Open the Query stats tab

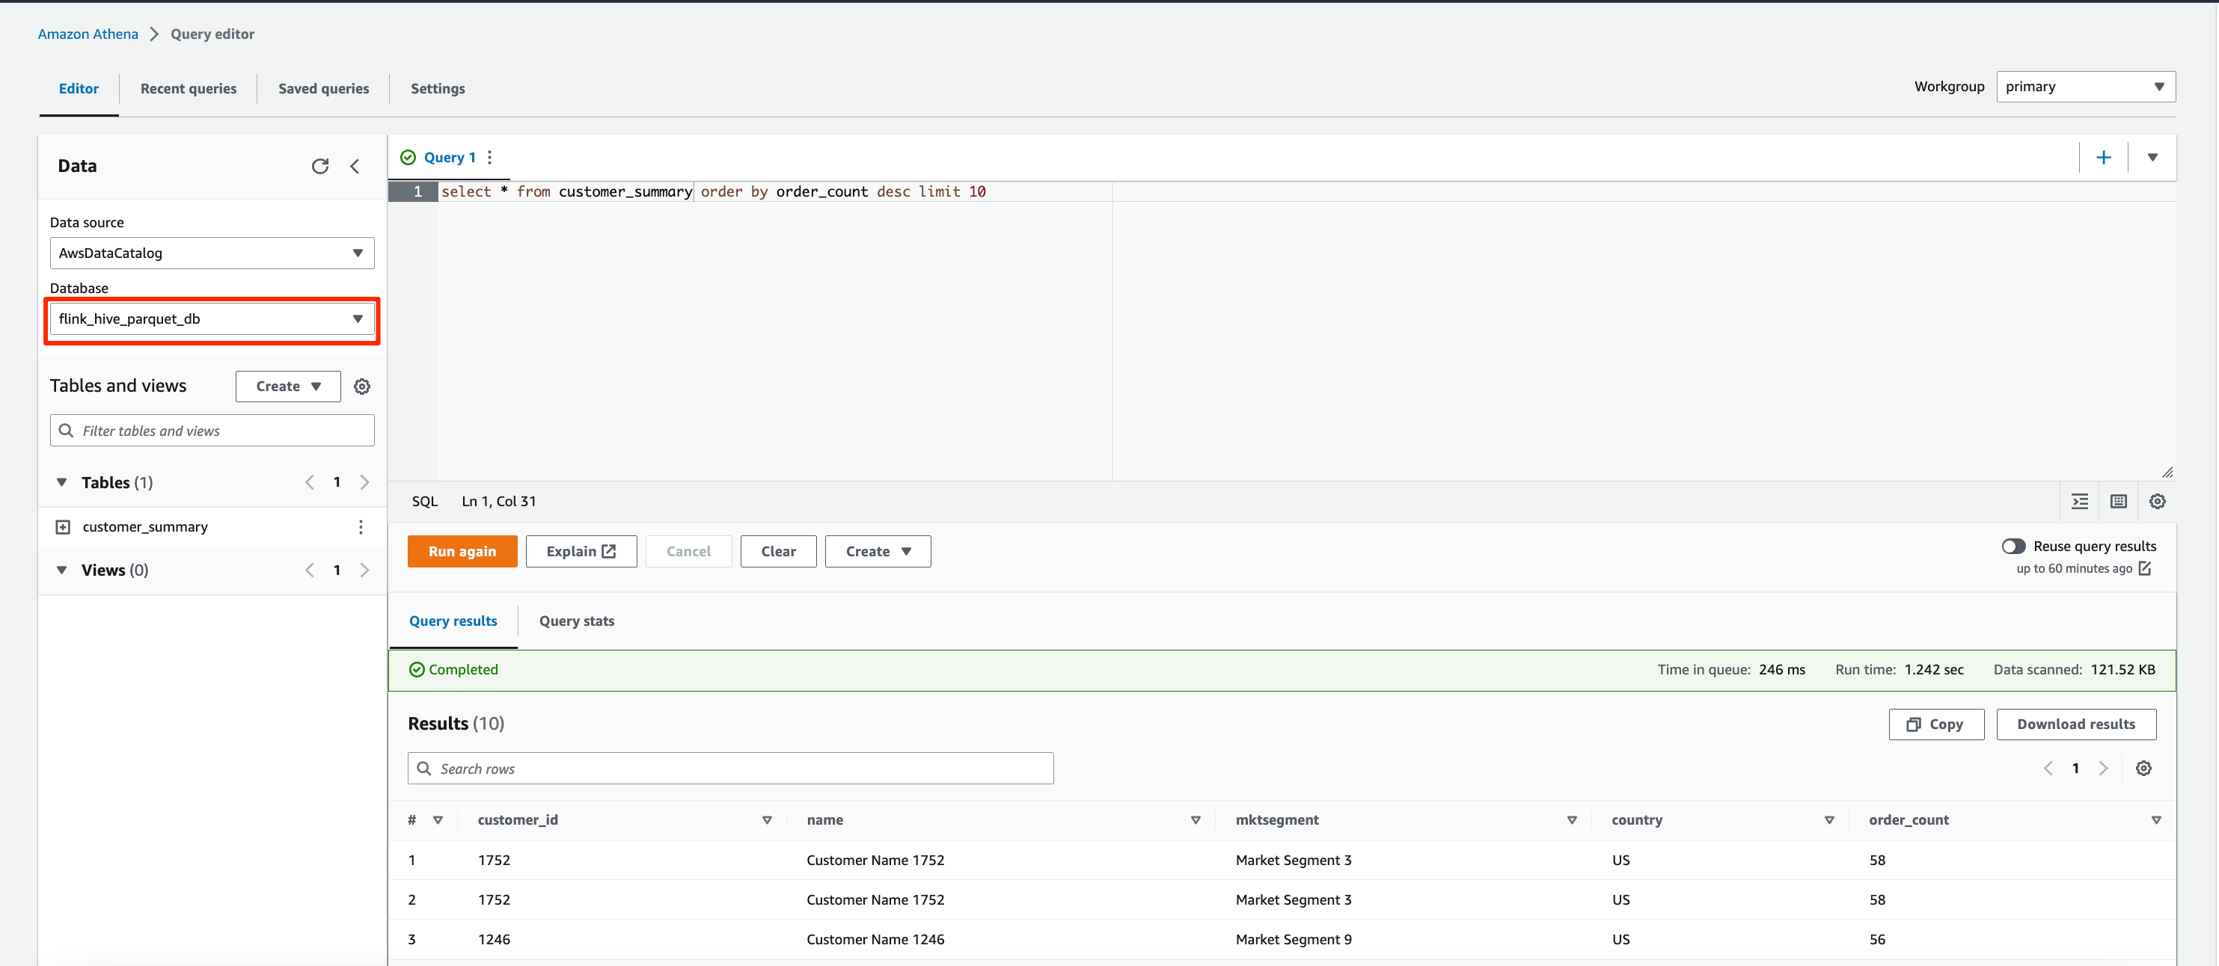coord(576,621)
